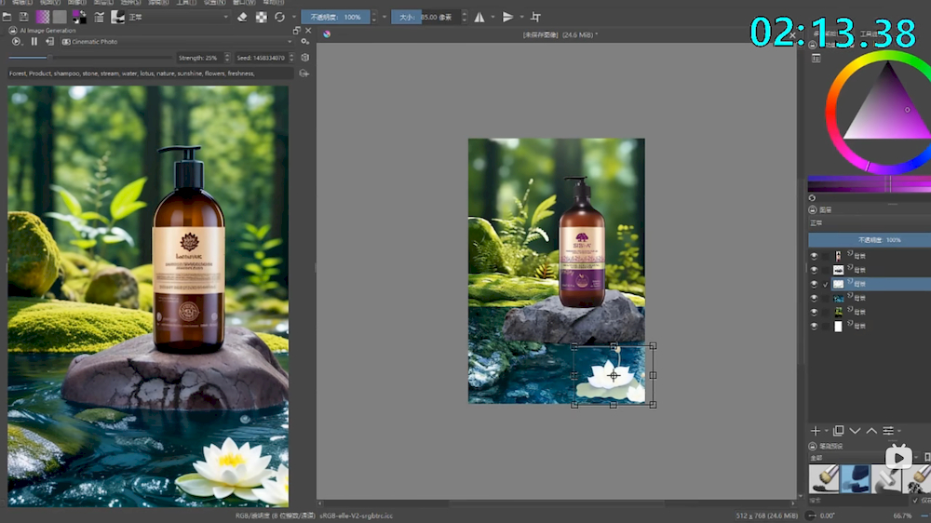931x523 pixels.
Task: Open the Cinematic Photo style dropdown
Action: point(177,42)
